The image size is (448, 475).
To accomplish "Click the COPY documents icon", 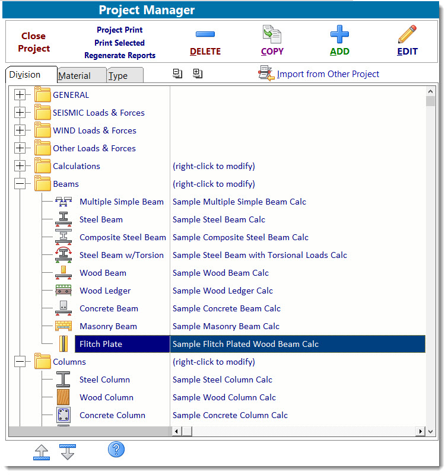I will click(272, 34).
